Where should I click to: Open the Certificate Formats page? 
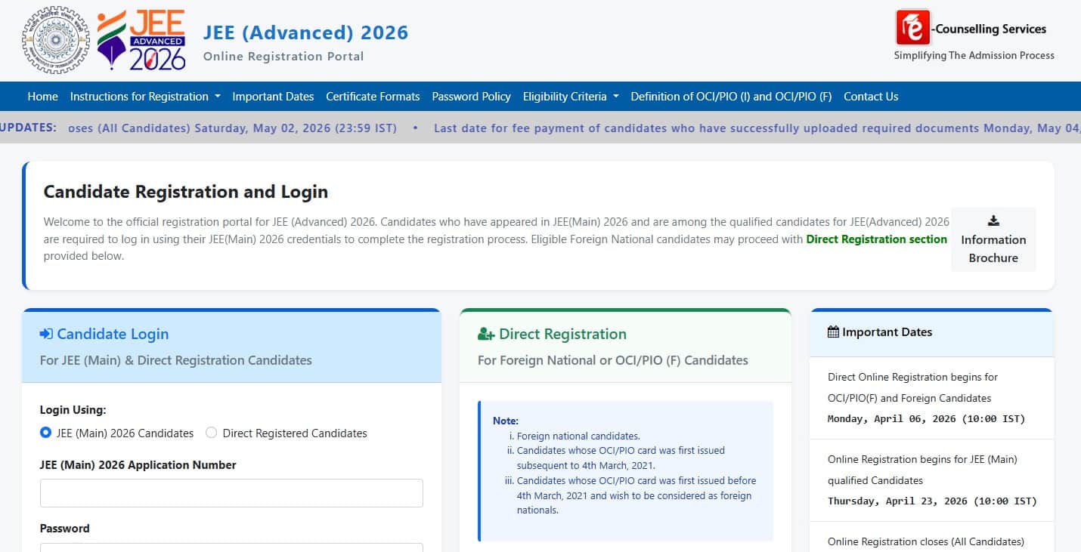373,96
